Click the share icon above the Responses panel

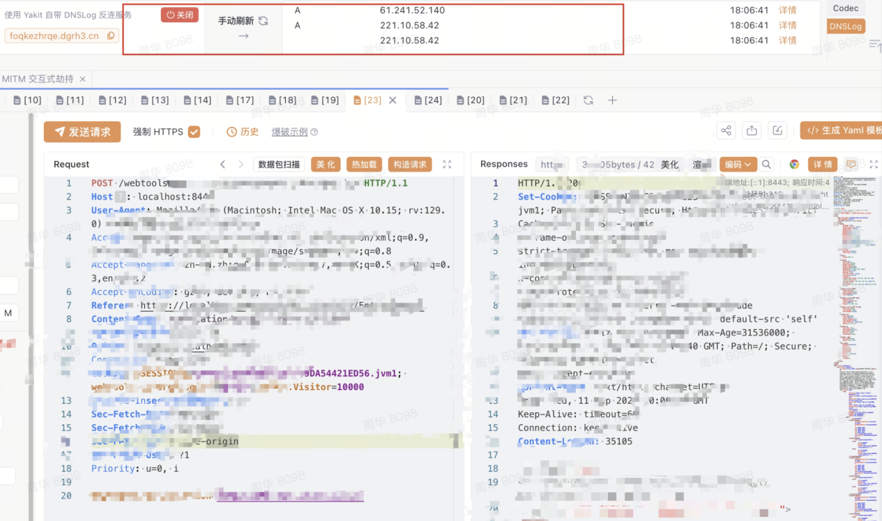(x=726, y=130)
